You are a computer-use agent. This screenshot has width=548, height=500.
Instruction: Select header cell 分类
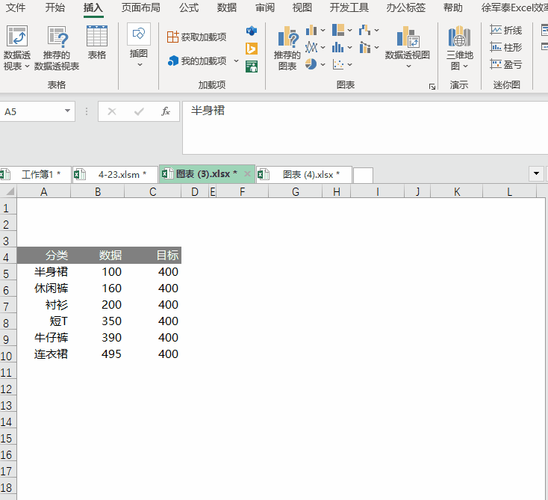pyautogui.click(x=44, y=256)
